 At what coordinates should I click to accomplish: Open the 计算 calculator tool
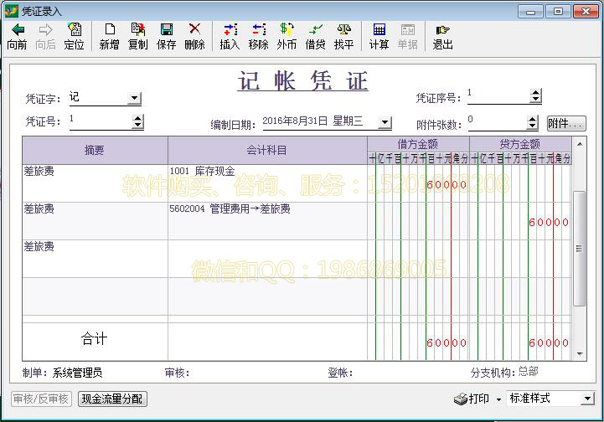point(379,30)
